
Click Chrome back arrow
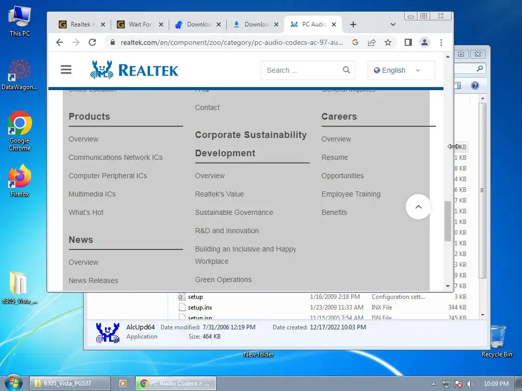(x=60, y=42)
